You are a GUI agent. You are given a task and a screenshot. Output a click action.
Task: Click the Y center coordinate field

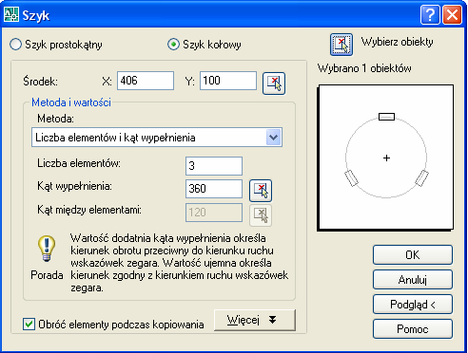(x=228, y=81)
